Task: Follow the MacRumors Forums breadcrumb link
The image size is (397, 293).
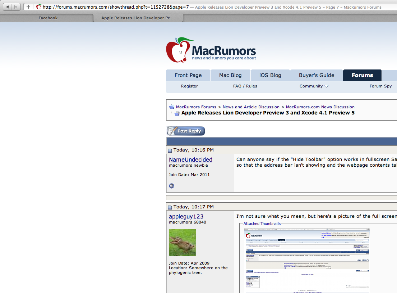Action: click(196, 107)
